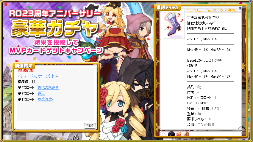Open the 攻撃速度4 slot link
The image size is (253, 142).
pyautogui.click(x=46, y=99)
